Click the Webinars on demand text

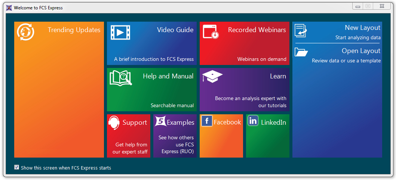tap(262, 59)
